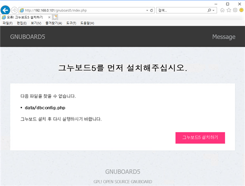Click the search magnifier icon
The height and width of the screenshot is (186, 245).
(x=209, y=10)
